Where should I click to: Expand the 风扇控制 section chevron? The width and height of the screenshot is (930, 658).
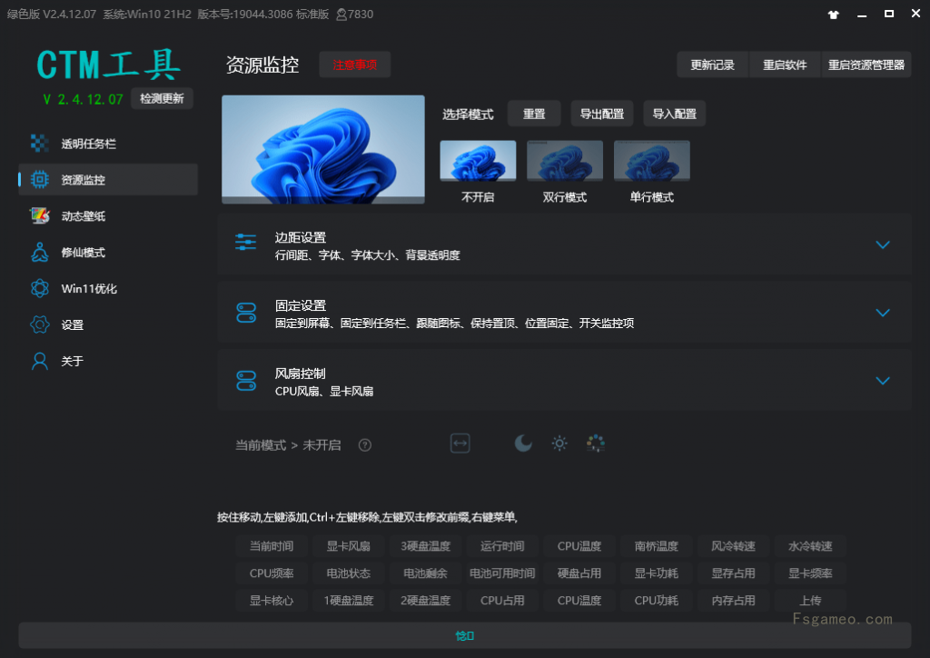tap(883, 381)
